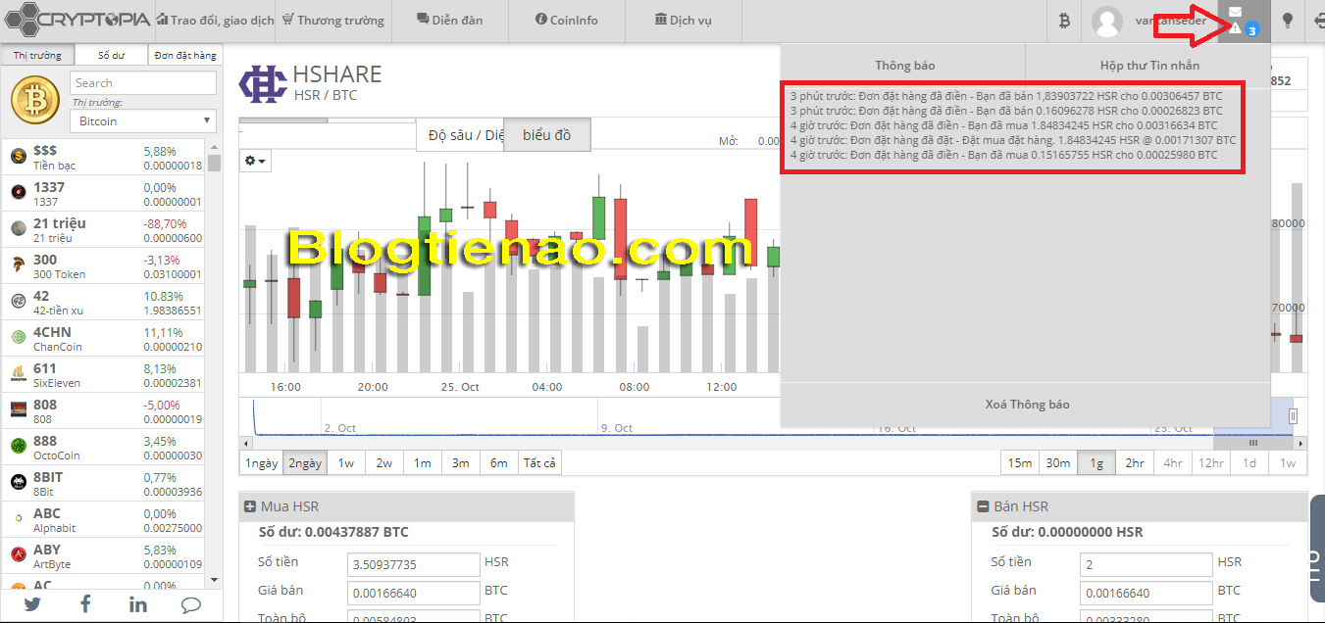The image size is (1325, 623).
Task: Switch to Số dư sidebar tab
Action: pyautogui.click(x=111, y=56)
